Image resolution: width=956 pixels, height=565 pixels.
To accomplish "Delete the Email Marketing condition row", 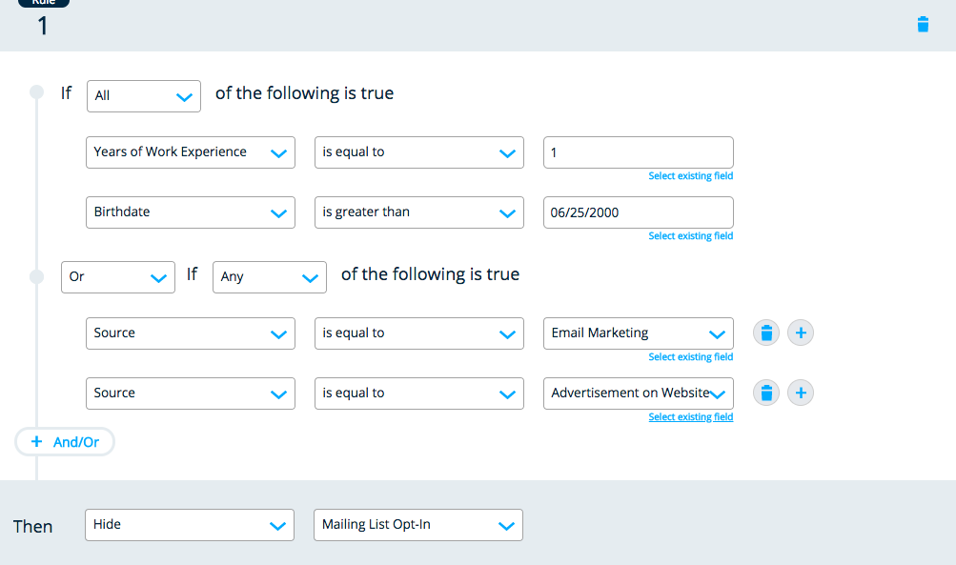I will coord(766,333).
